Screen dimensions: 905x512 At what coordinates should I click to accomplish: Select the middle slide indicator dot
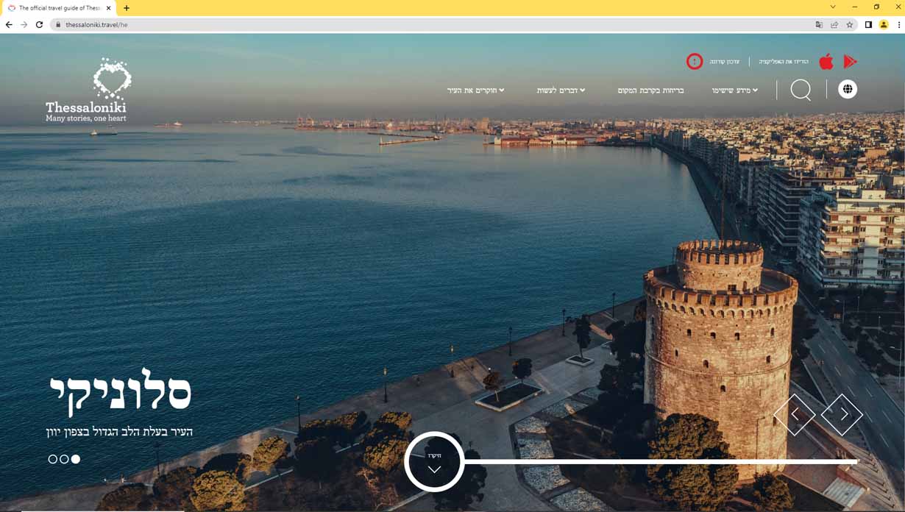[64, 459]
